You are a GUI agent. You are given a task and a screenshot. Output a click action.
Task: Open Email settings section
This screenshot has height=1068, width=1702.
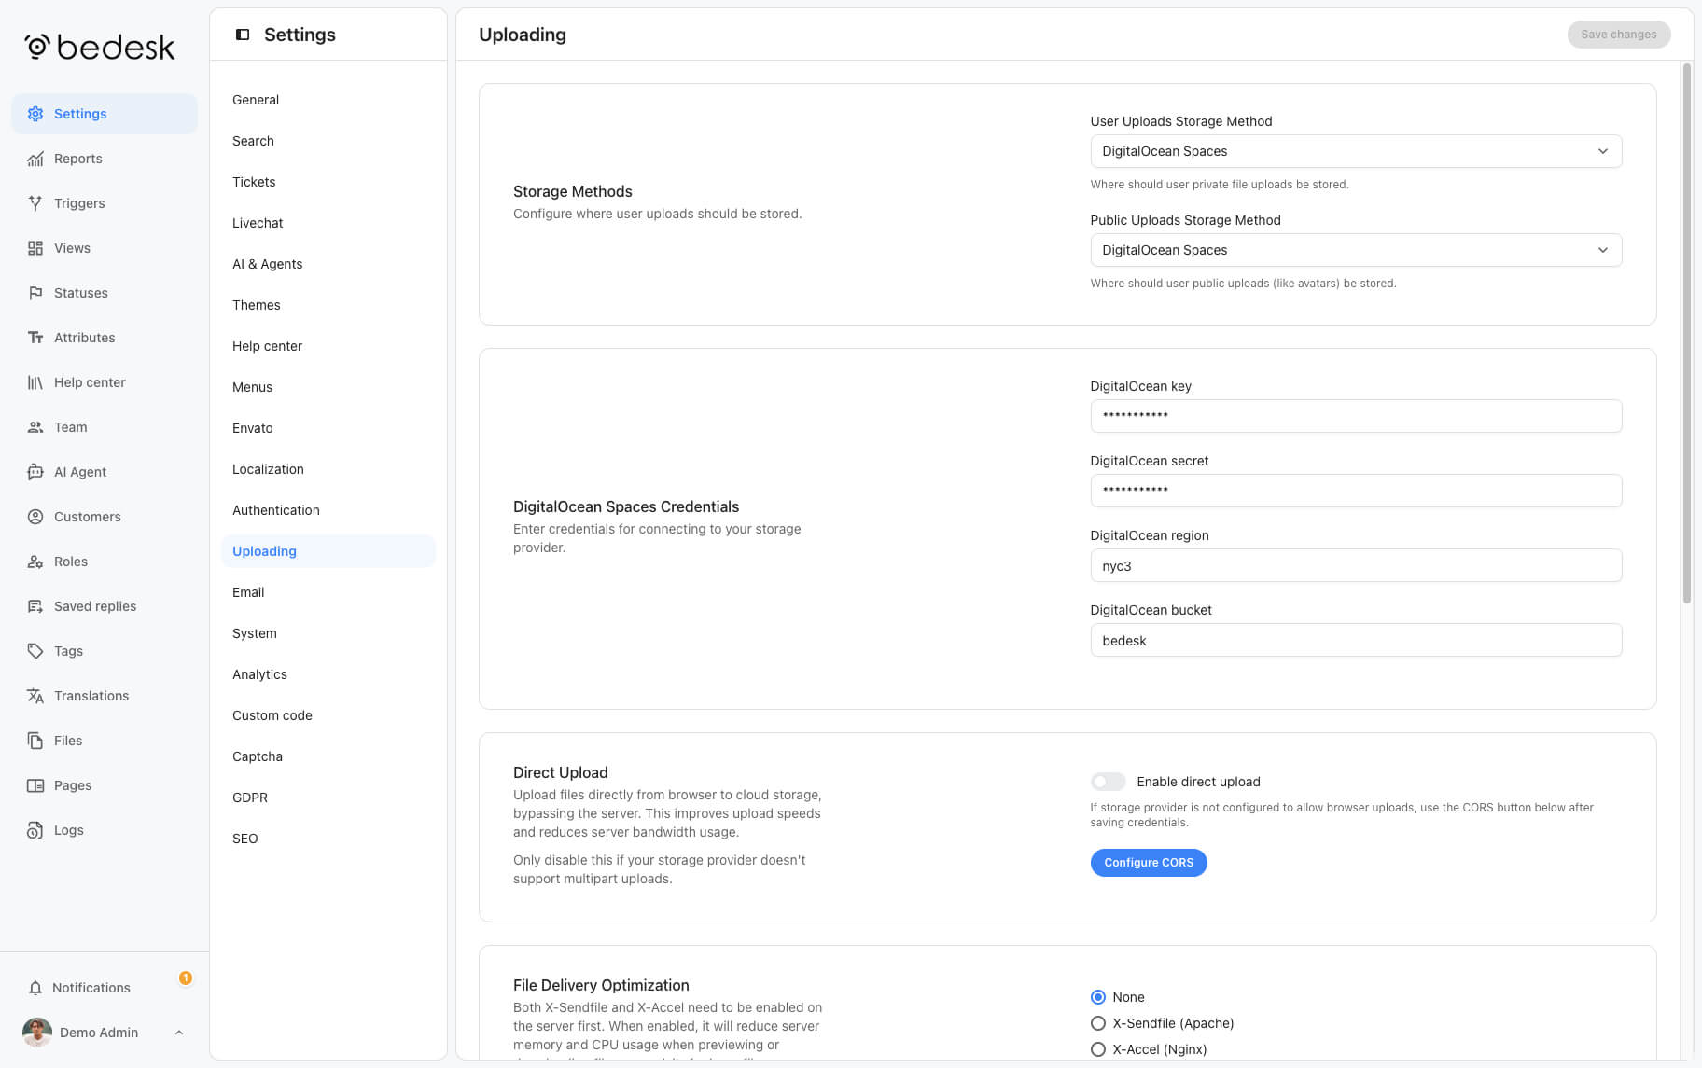(x=328, y=592)
